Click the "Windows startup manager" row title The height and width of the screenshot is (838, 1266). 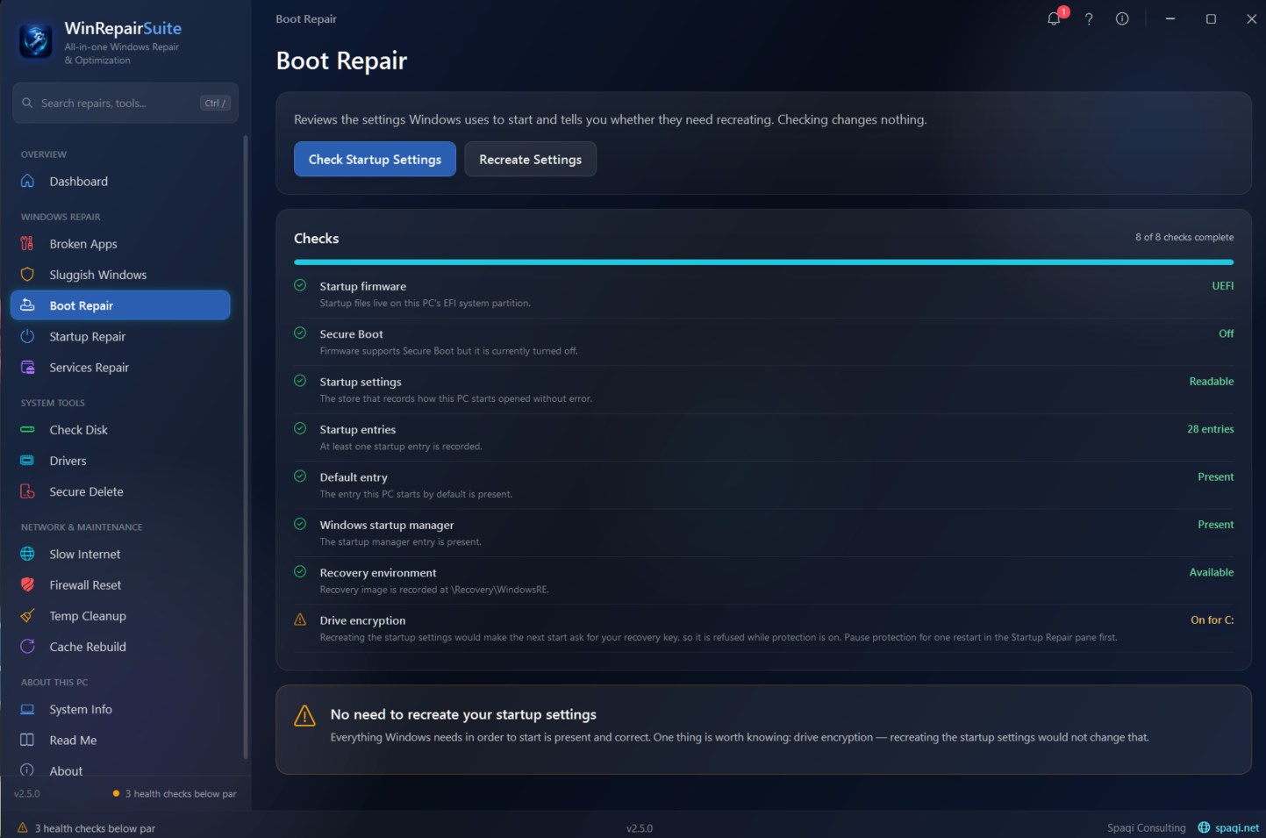386,525
